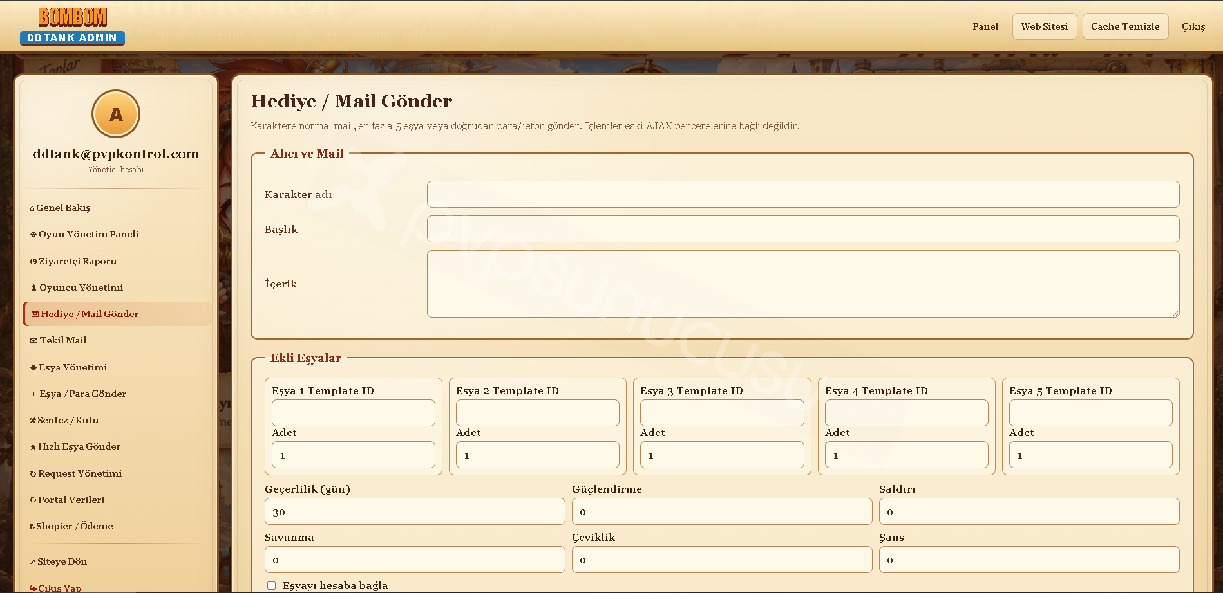
Task: Focus the Geçerlilik (gün) field
Action: pos(415,511)
